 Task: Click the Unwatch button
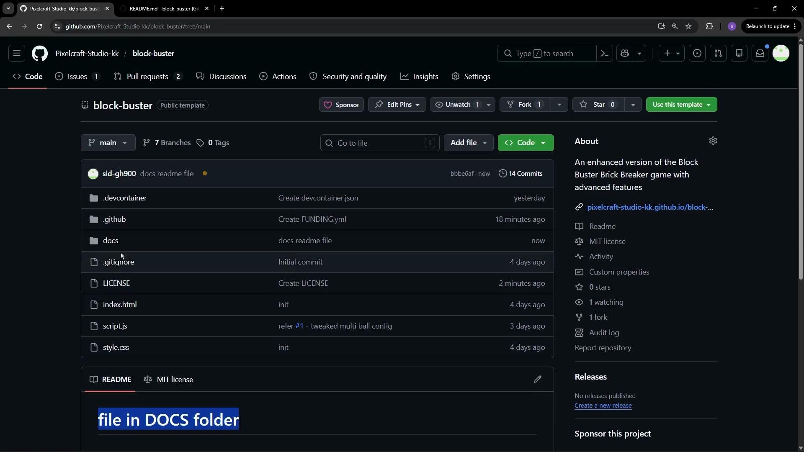[457, 105]
